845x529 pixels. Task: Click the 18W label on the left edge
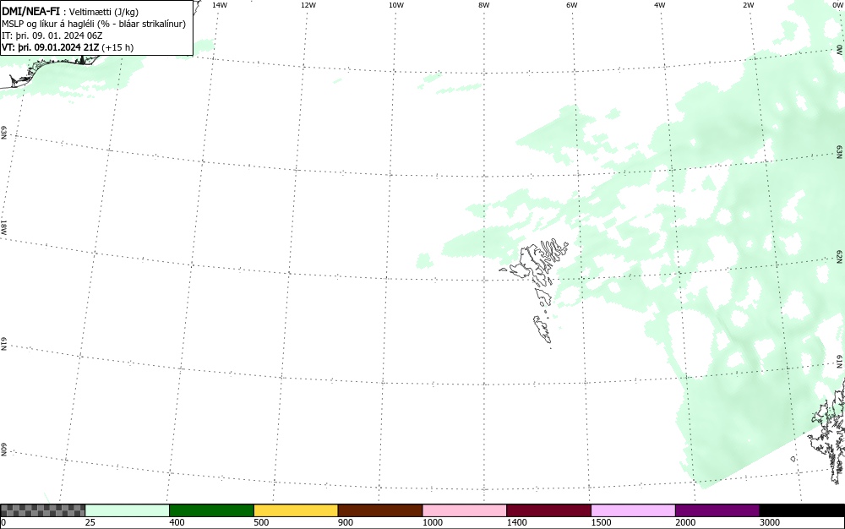tap(3, 226)
